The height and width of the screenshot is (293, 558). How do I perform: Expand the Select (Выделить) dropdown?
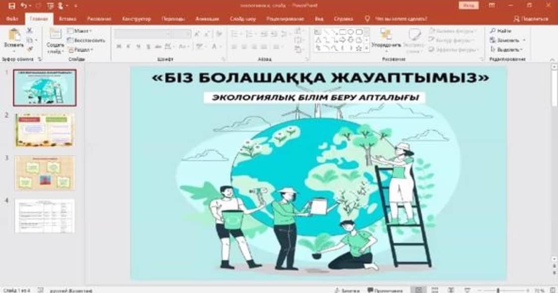click(x=506, y=50)
